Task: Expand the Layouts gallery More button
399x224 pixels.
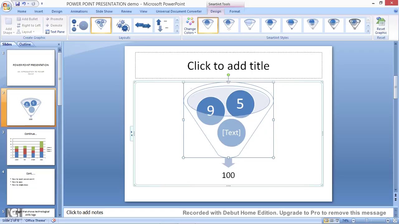Action: click(177, 31)
